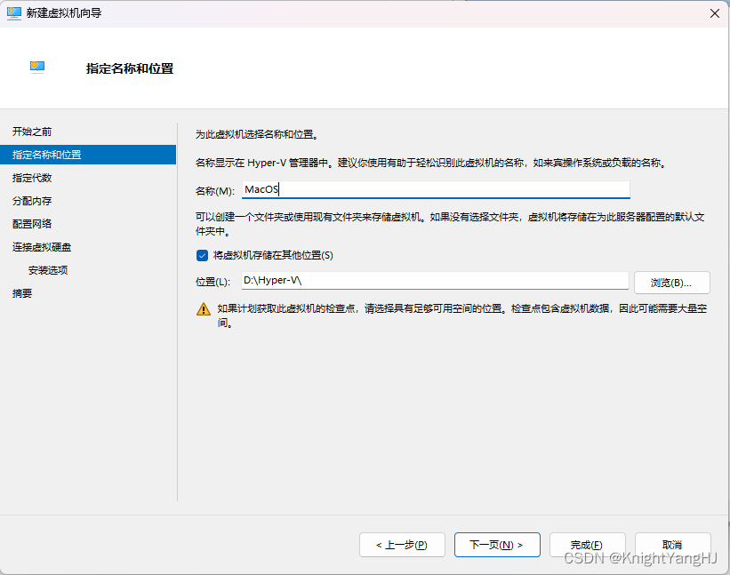Image resolution: width=730 pixels, height=575 pixels.
Task: Click the 完成(F) button
Action: coord(587,545)
